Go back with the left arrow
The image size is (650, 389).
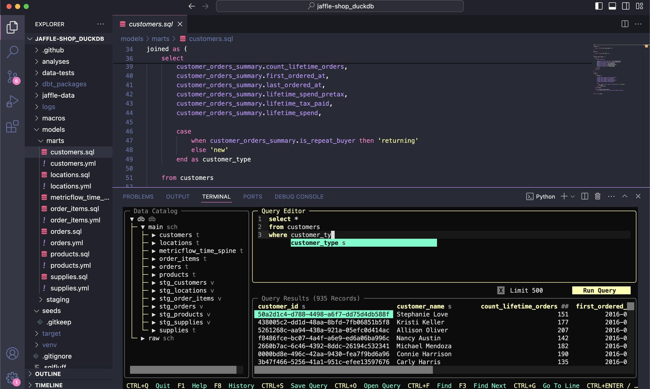[191, 6]
